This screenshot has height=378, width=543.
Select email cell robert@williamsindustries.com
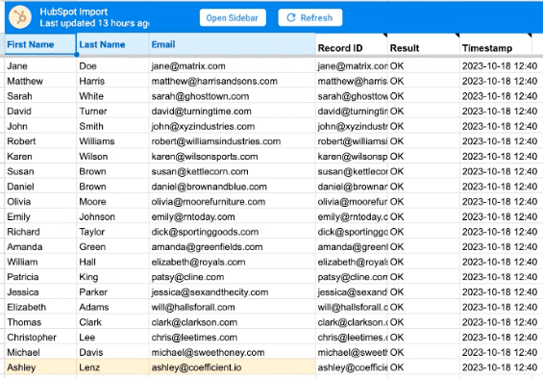click(x=232, y=141)
